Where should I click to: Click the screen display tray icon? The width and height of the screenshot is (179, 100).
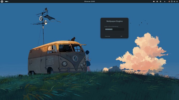point(172,2)
